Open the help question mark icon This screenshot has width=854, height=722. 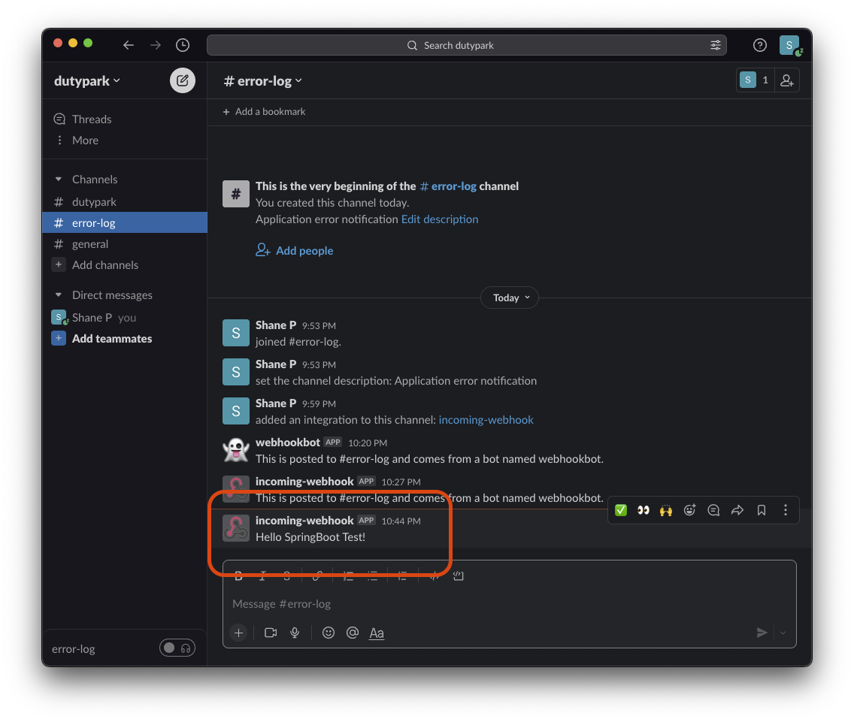click(760, 45)
